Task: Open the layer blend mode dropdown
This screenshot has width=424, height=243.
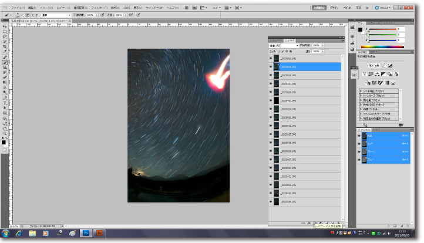Action: 282,45
